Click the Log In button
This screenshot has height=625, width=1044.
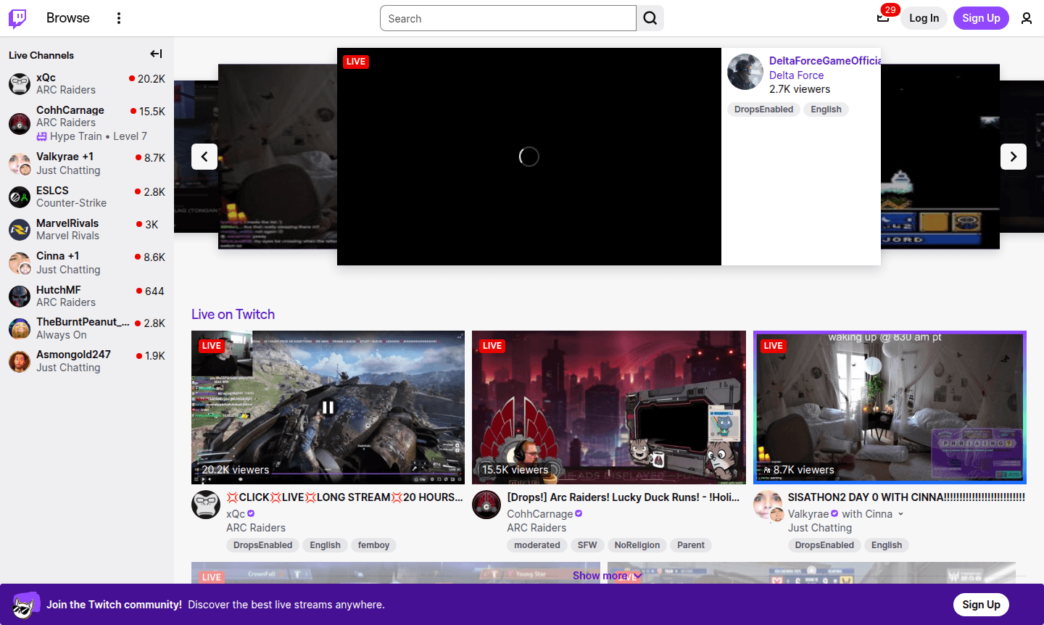click(923, 17)
